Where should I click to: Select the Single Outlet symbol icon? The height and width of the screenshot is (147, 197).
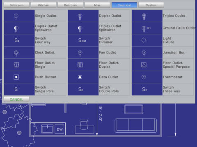[x=16, y=17]
